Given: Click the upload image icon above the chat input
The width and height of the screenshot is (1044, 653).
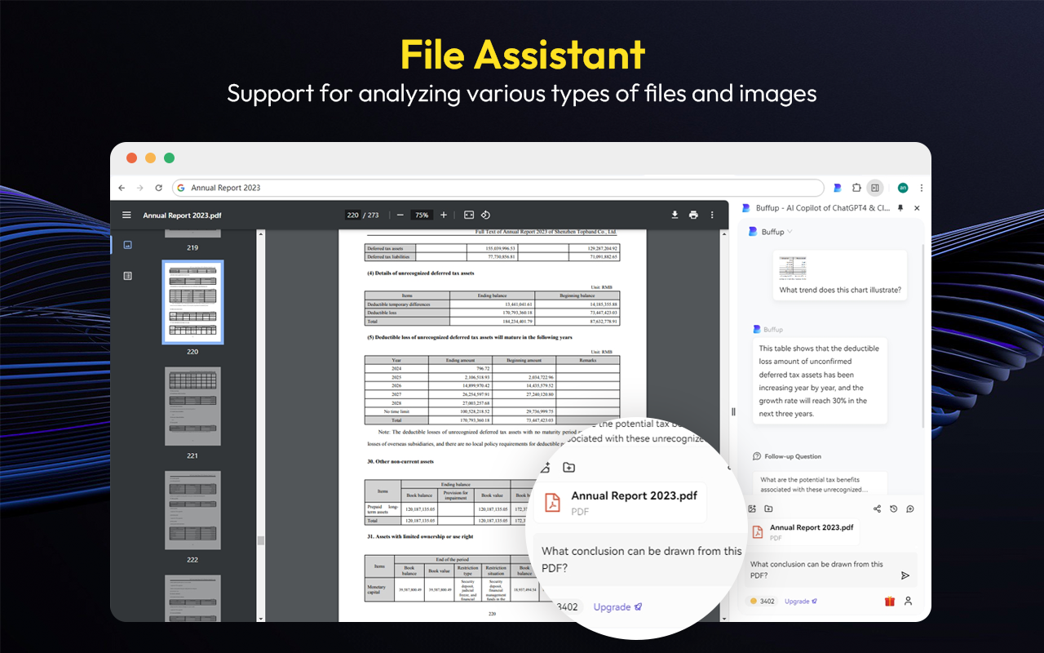Looking at the screenshot, I should click(x=752, y=509).
